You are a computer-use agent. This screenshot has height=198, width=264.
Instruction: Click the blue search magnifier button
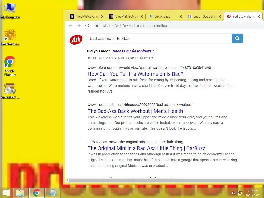237,38
